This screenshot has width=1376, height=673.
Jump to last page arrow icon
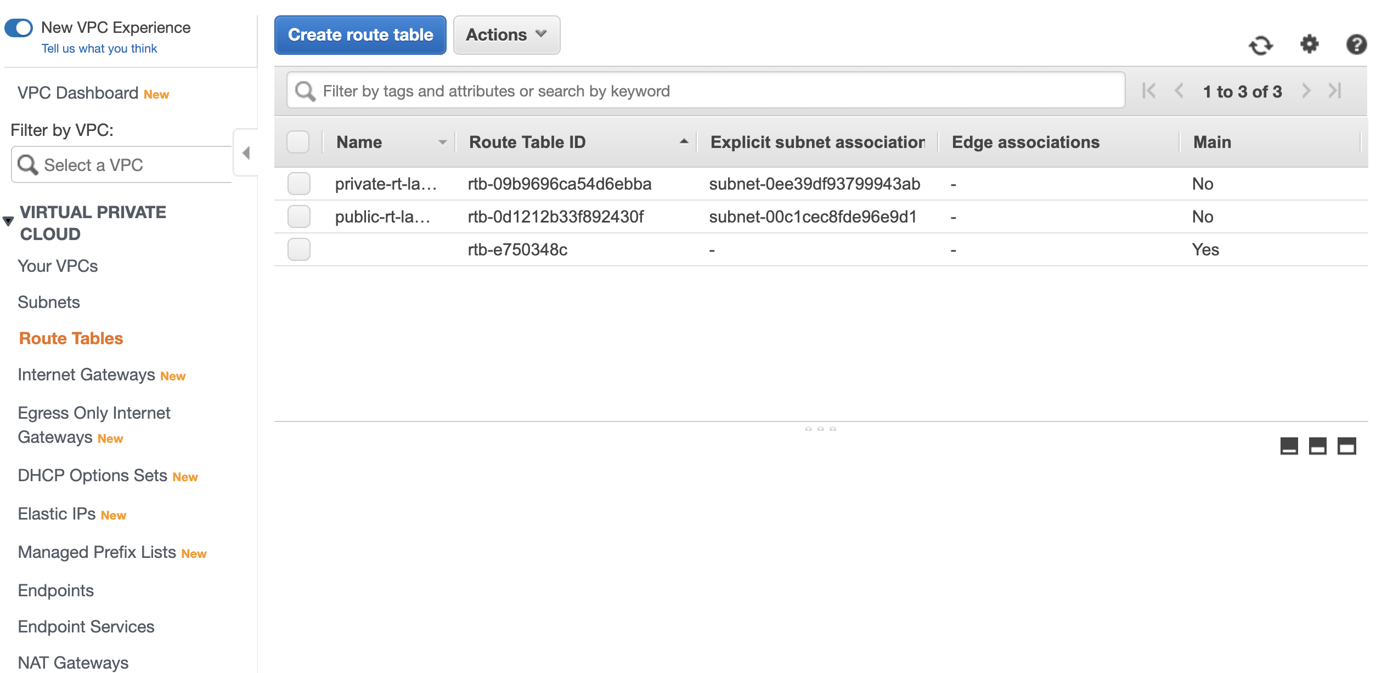[1335, 91]
